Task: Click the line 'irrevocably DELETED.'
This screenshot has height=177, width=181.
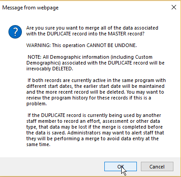Action: (49, 69)
